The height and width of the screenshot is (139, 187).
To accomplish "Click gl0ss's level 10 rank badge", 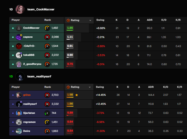I will pos(47,95).
